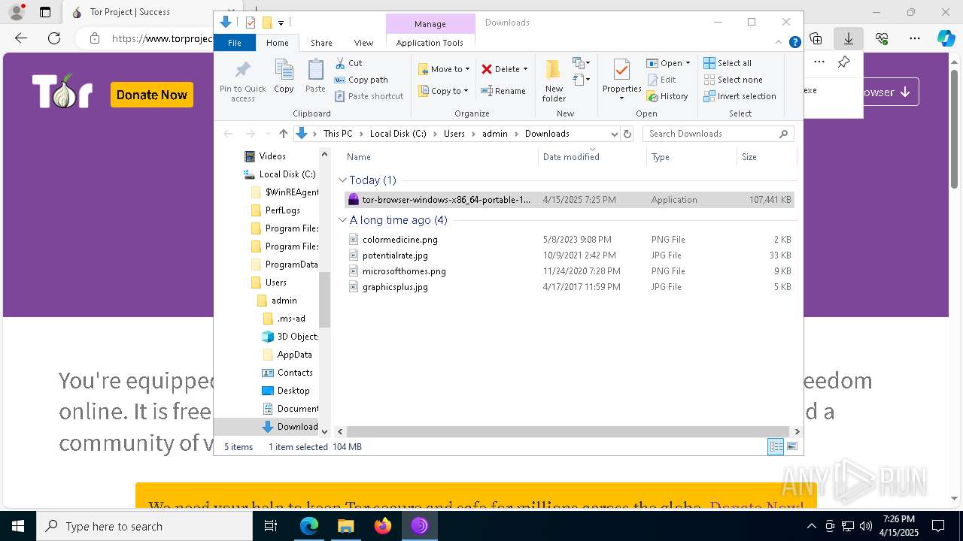Click Windows taskbar search box
963x541 pixels.
click(144, 526)
